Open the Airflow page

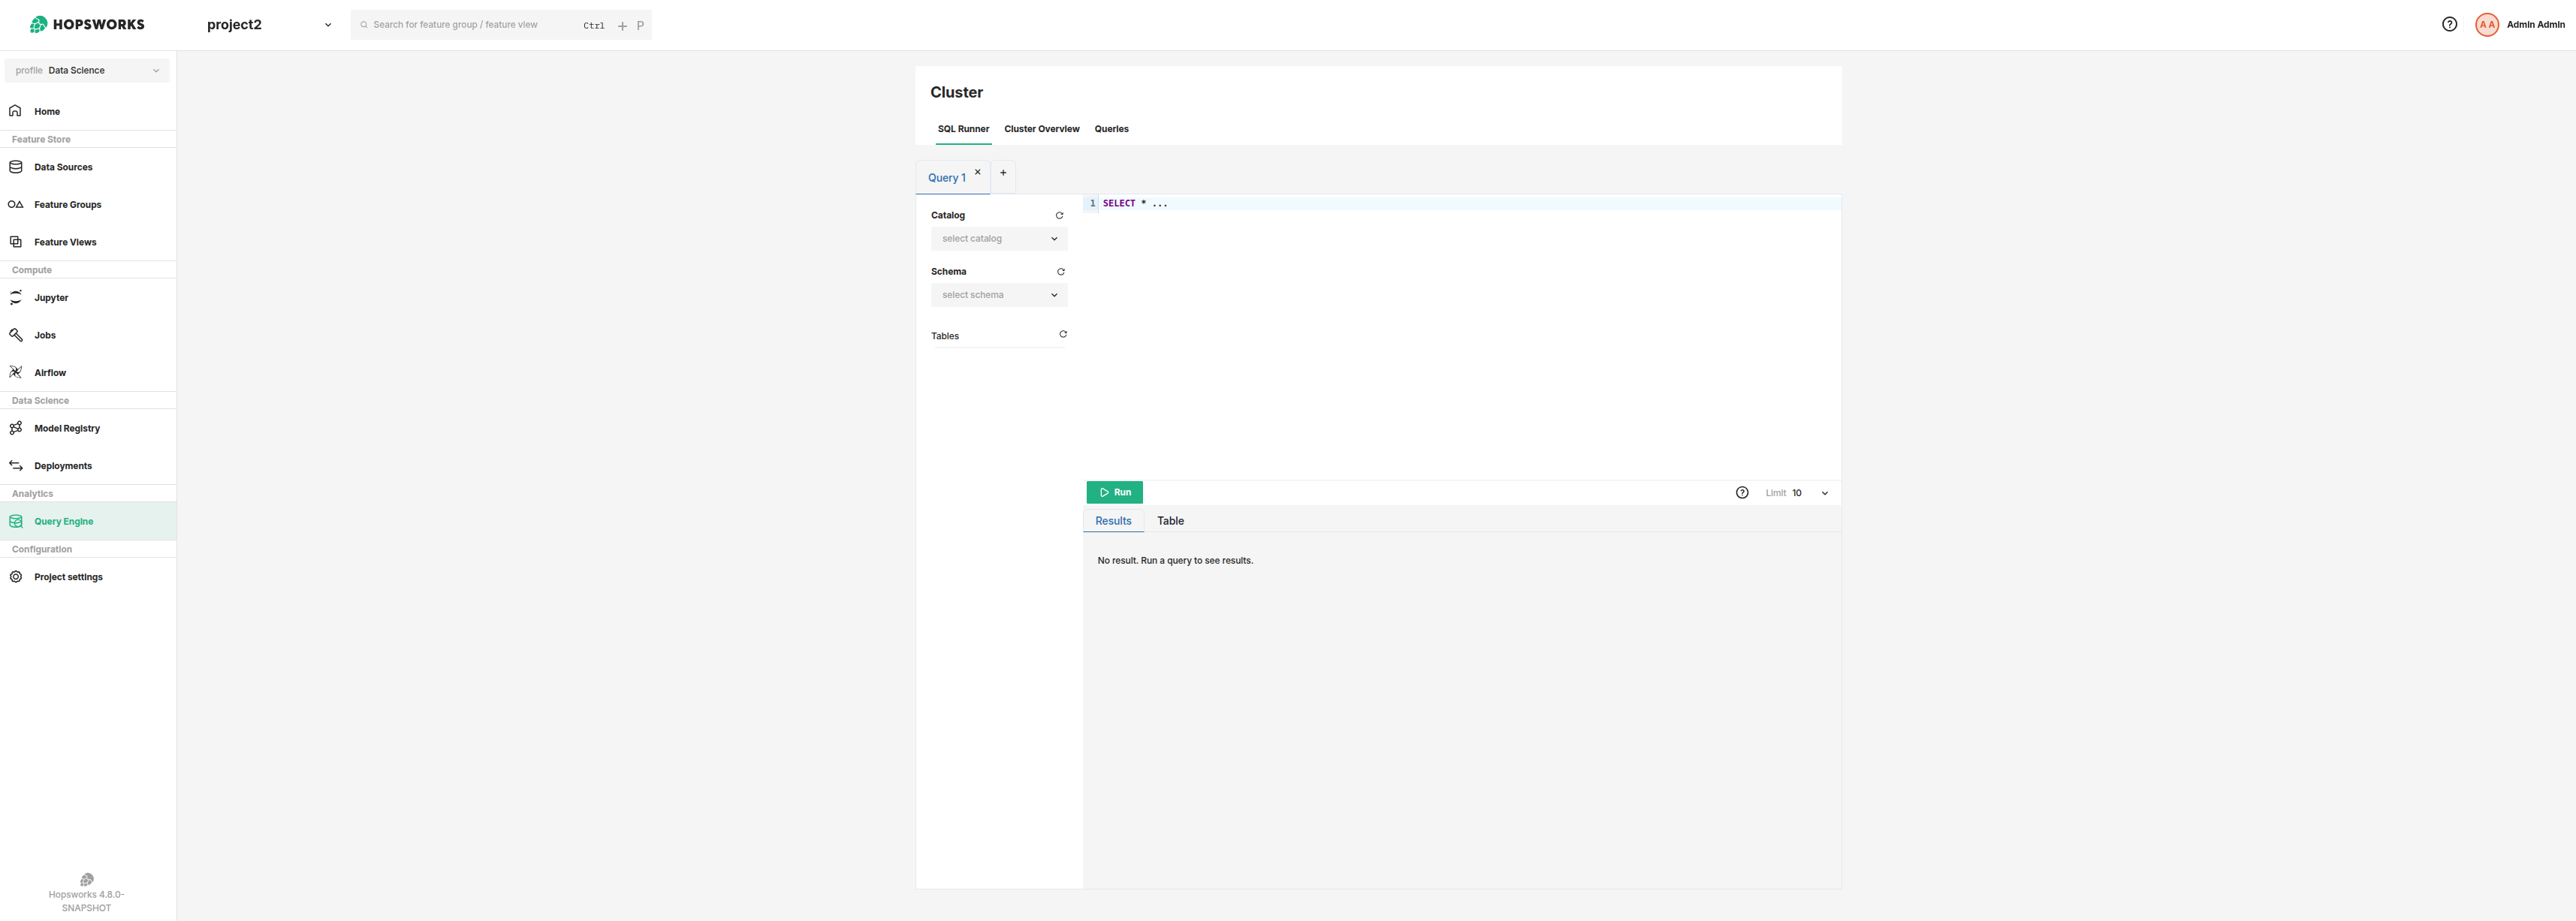tap(50, 372)
